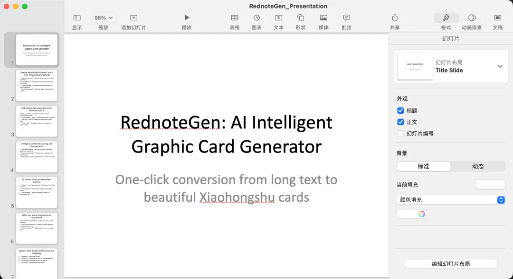Select slide 4 thumbnail
The image size is (513, 279).
point(37,157)
